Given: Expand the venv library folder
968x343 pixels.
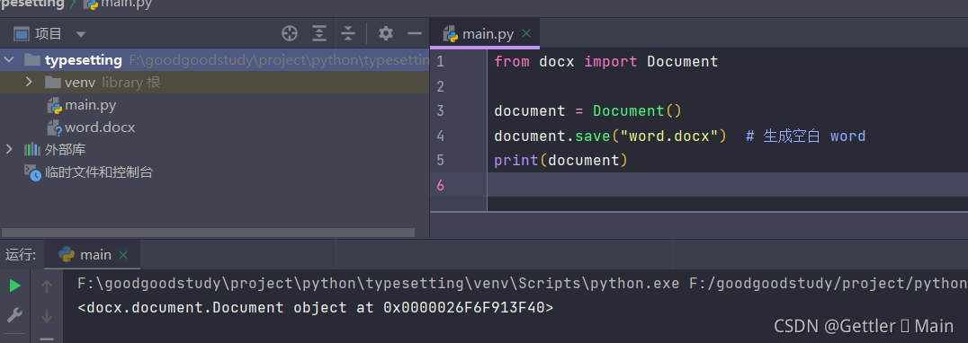Looking at the screenshot, I should (x=29, y=82).
